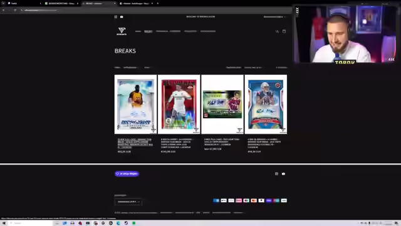Open the Windows Start menu
The height and width of the screenshot is (226, 401).
[4, 223]
